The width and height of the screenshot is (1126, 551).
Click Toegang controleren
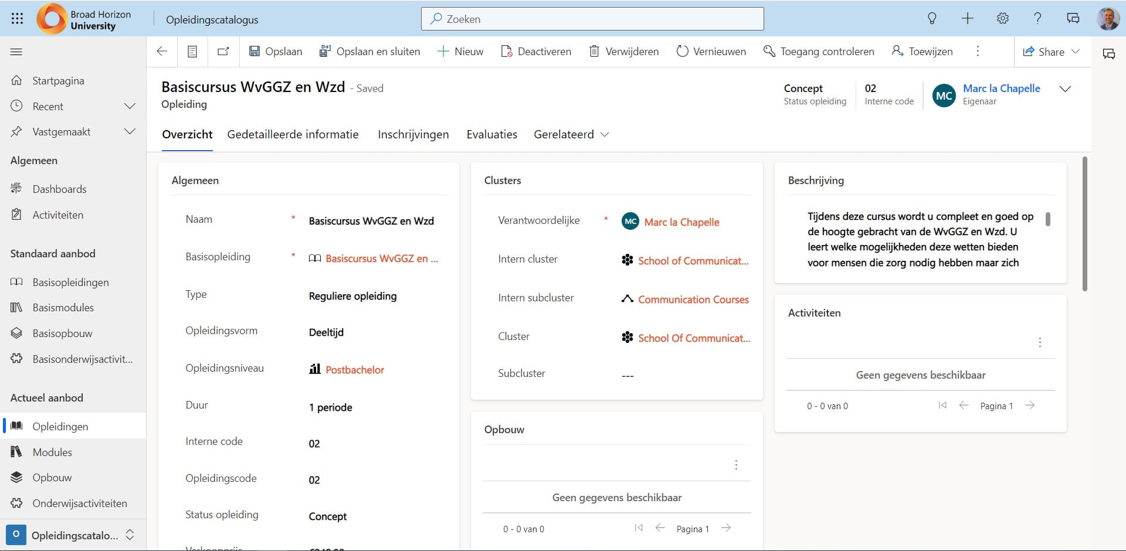(x=819, y=52)
